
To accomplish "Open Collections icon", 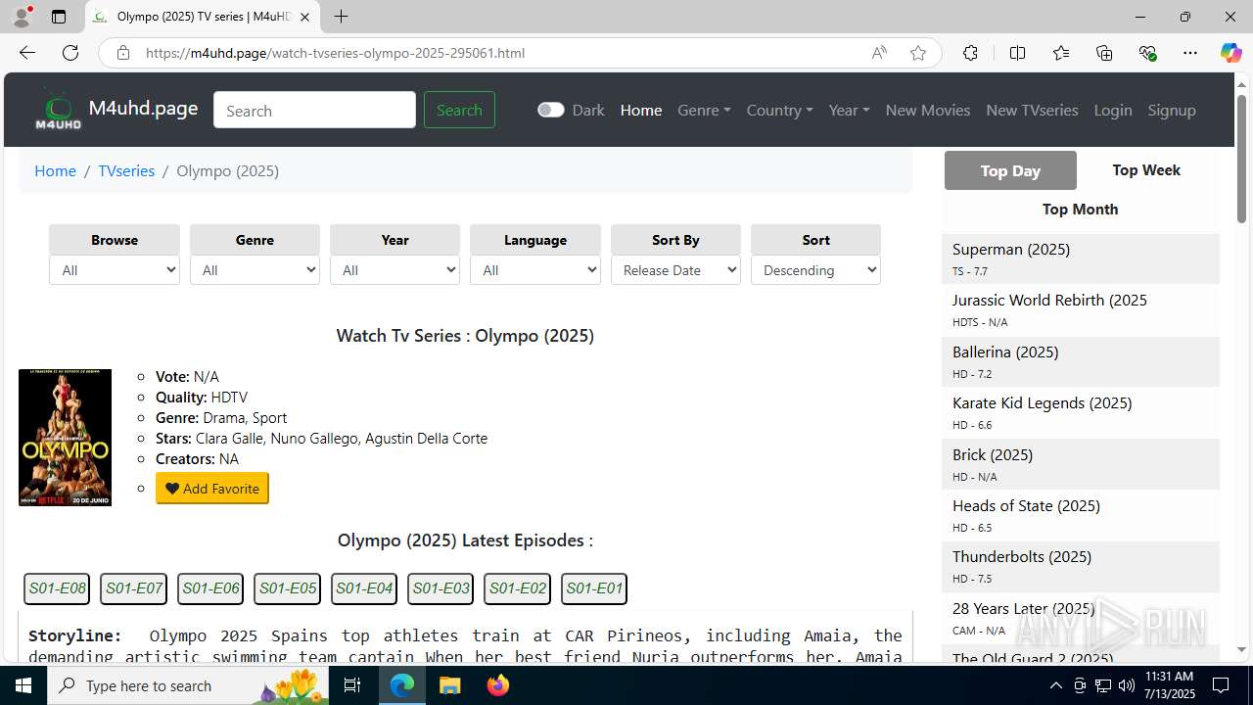I will [x=1104, y=53].
